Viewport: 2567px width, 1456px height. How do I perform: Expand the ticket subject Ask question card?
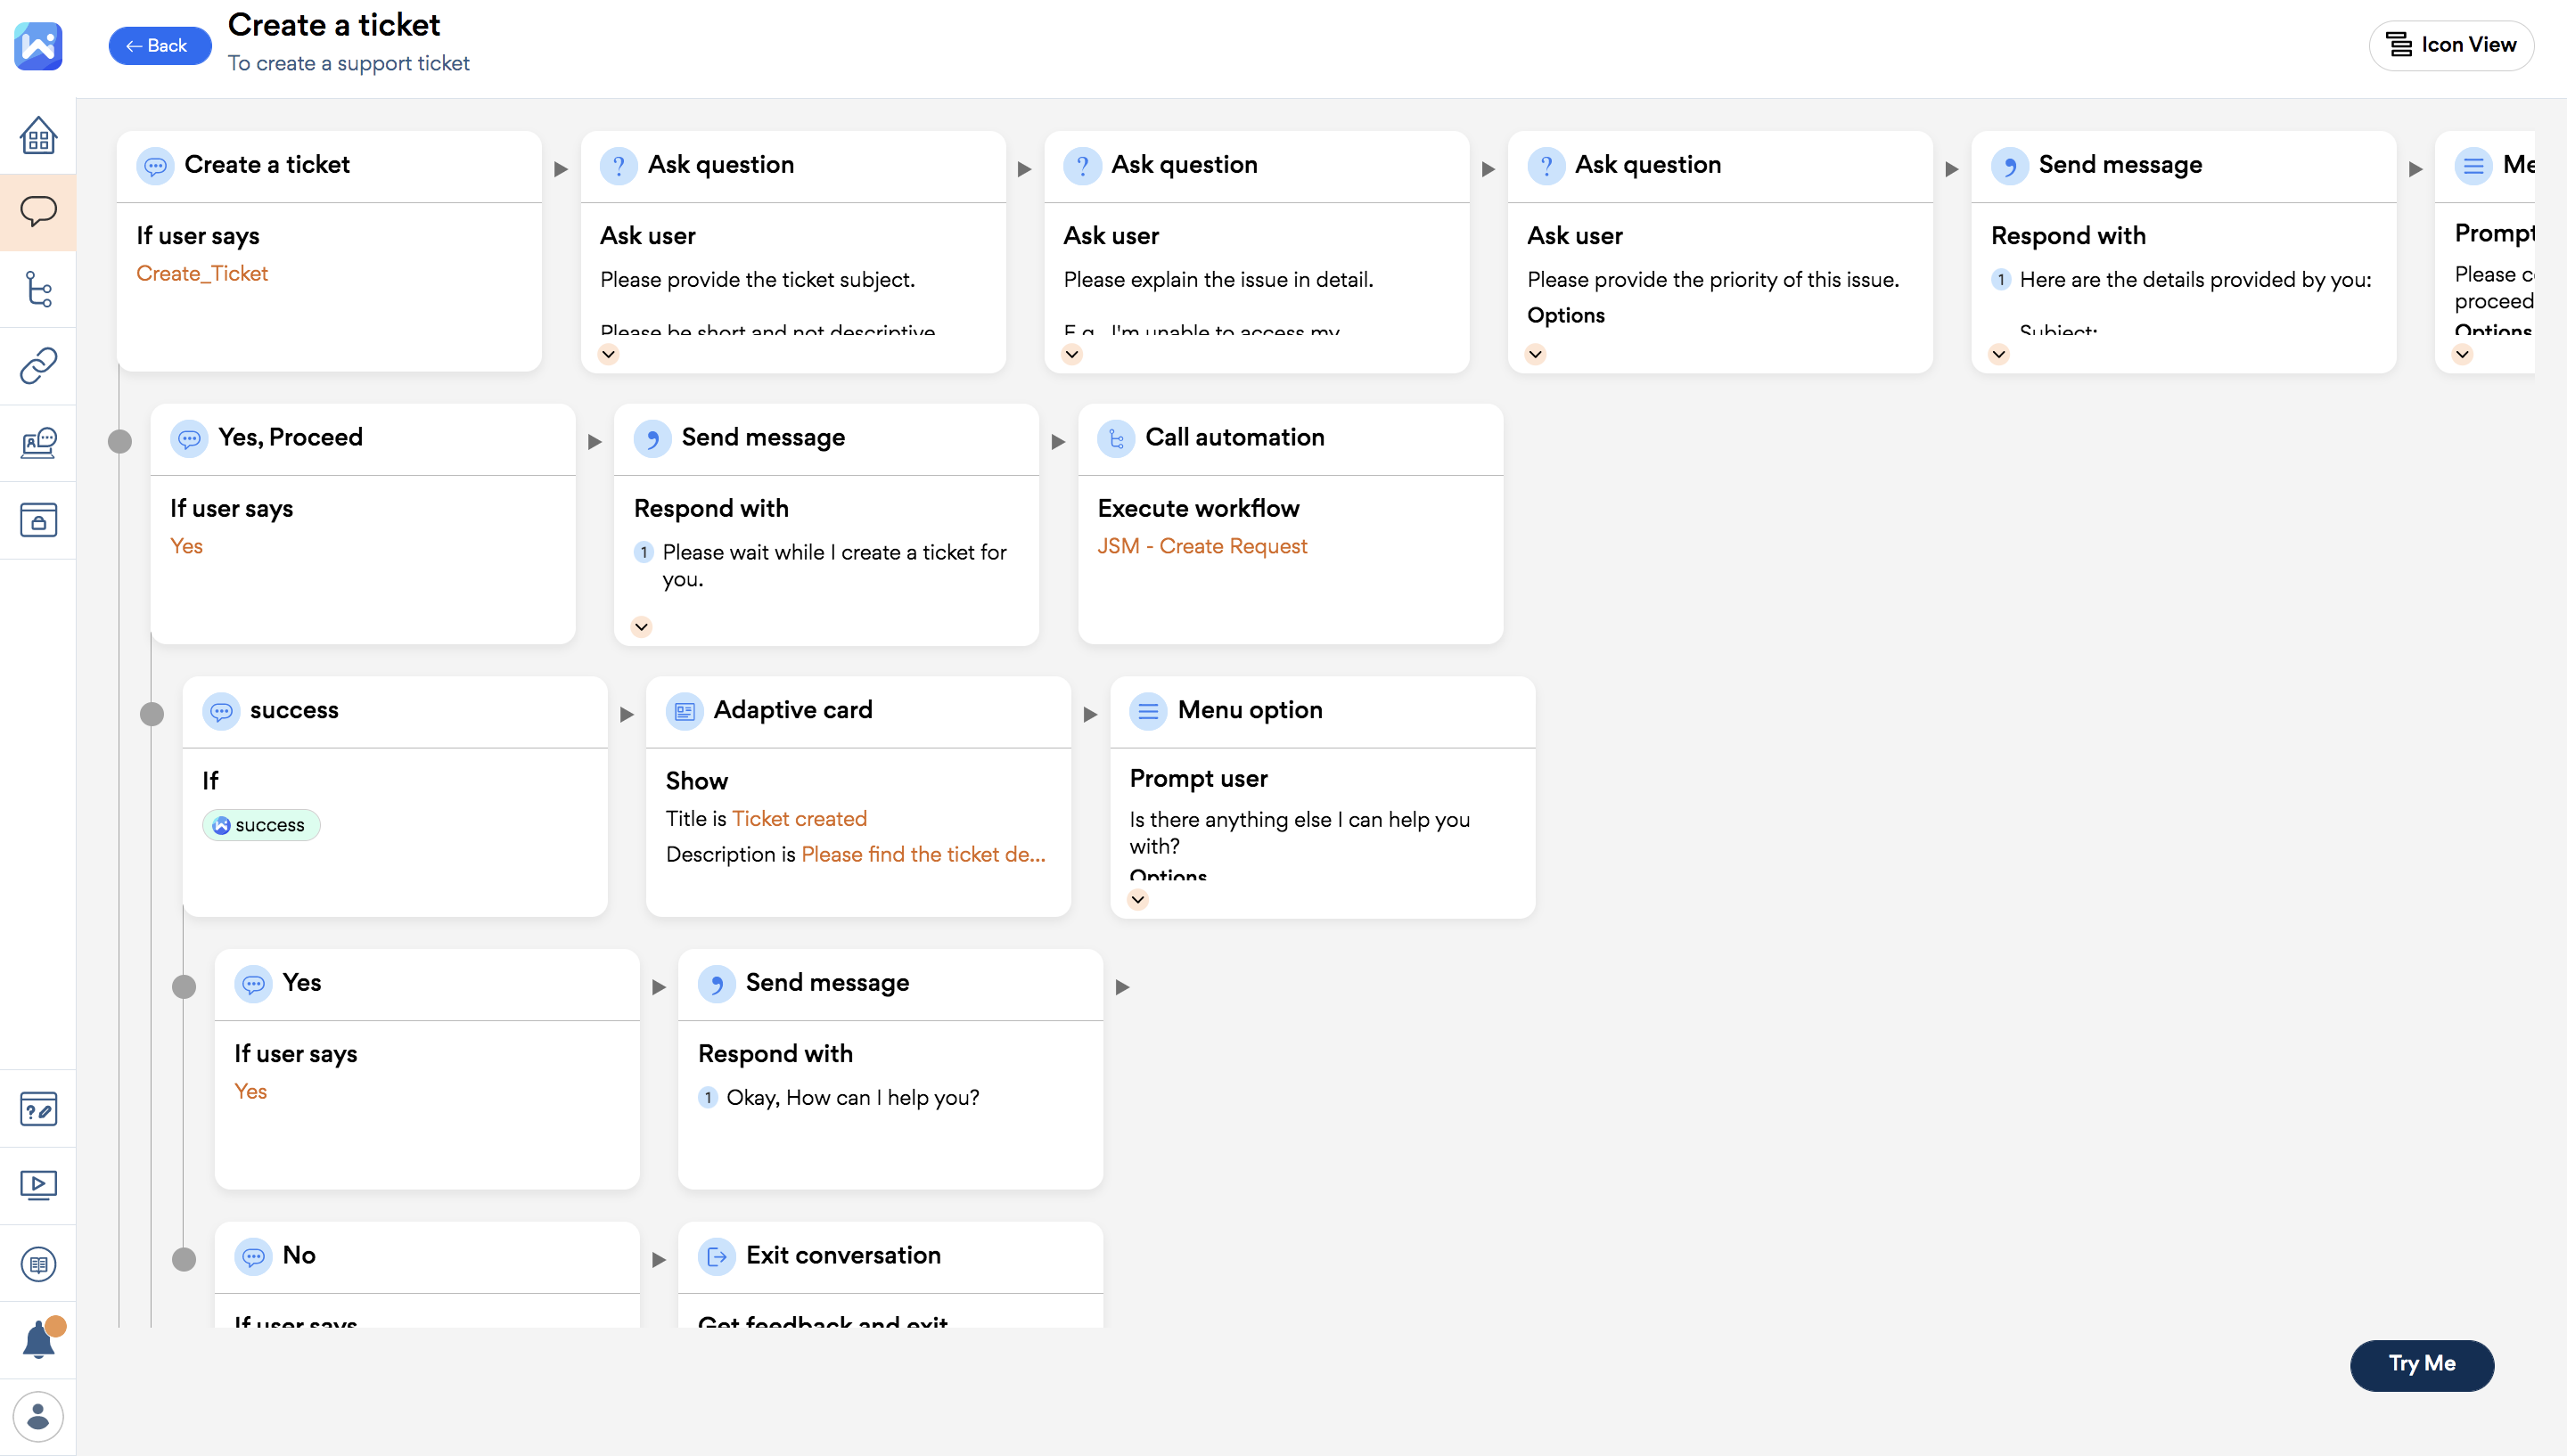(608, 354)
